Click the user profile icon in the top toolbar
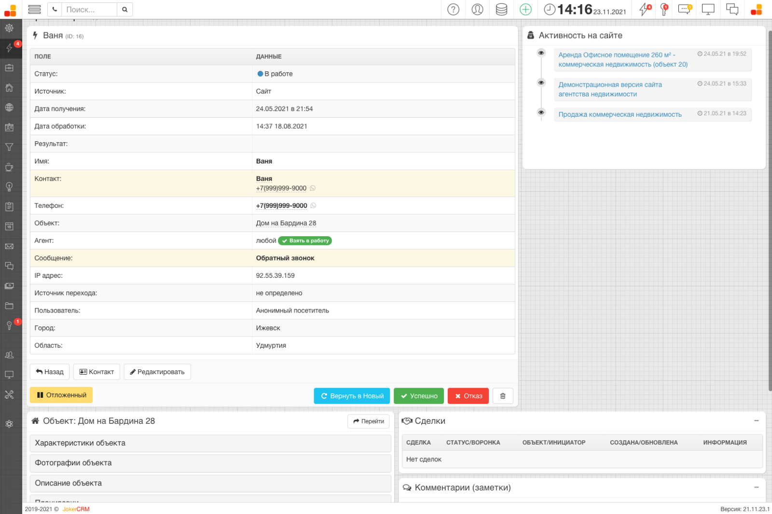 pos(477,9)
